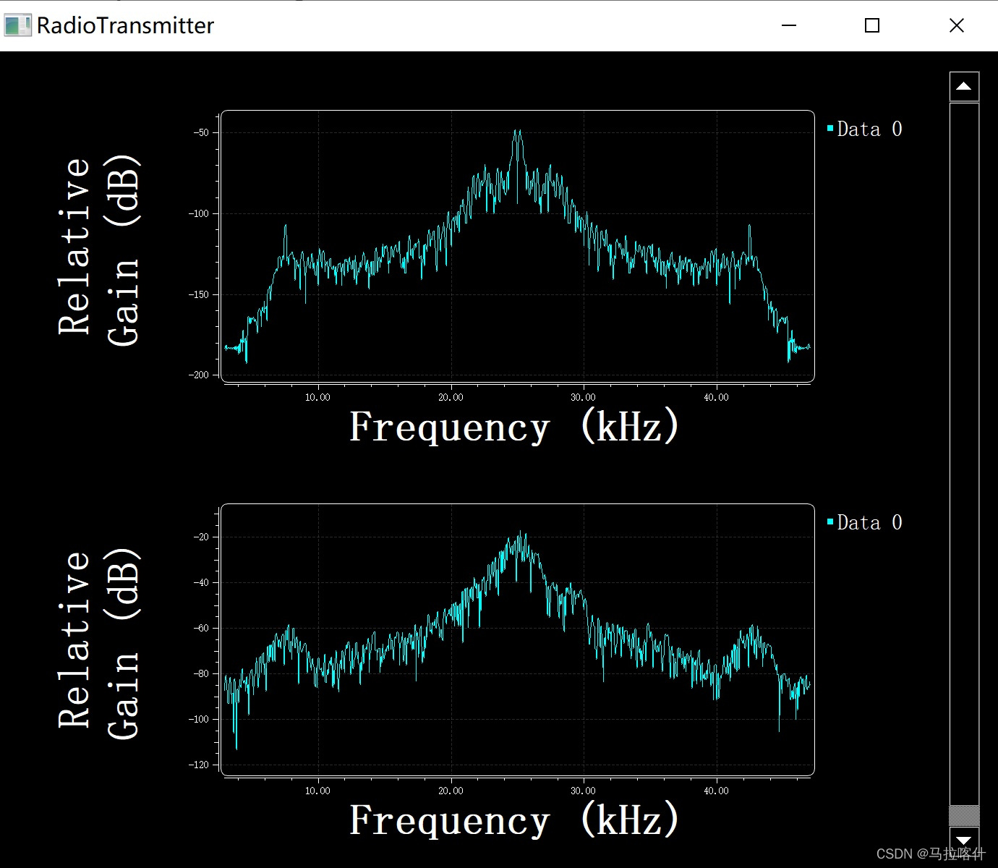Minimize the RadioTransmitter window
The height and width of the screenshot is (868, 998).
[x=788, y=25]
